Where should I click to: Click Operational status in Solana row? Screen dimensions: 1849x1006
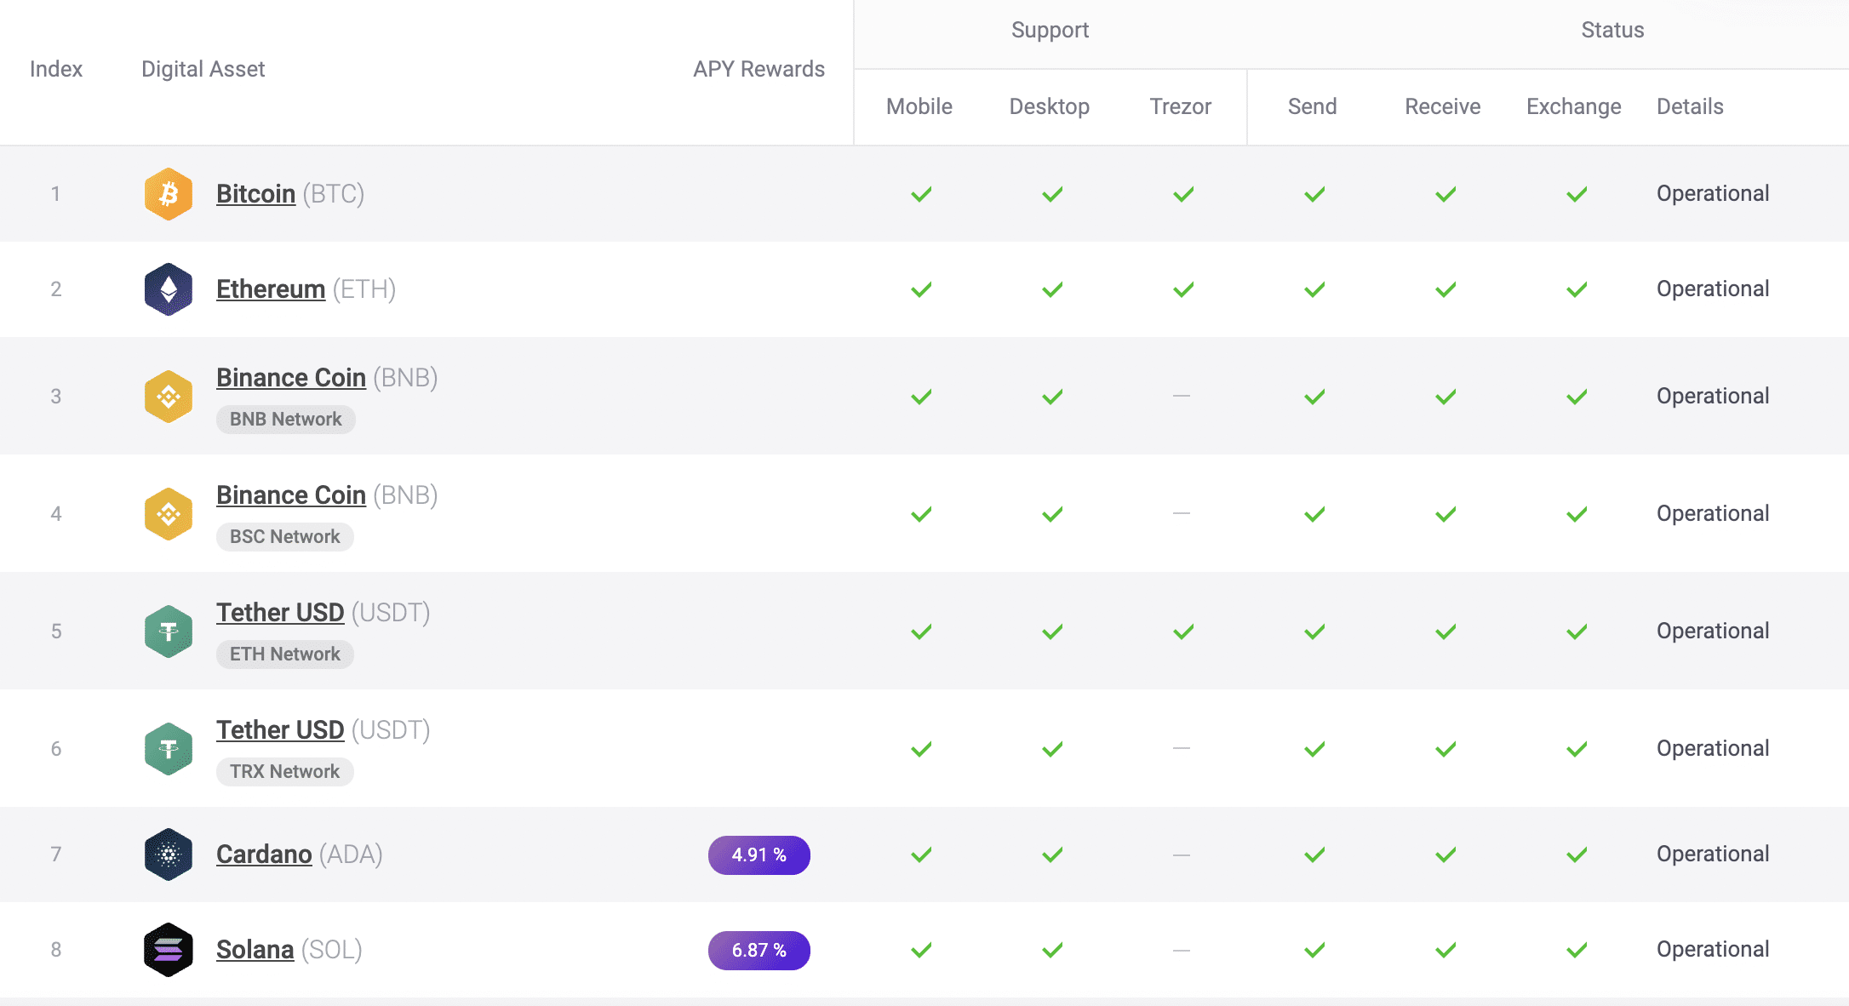tap(1713, 950)
